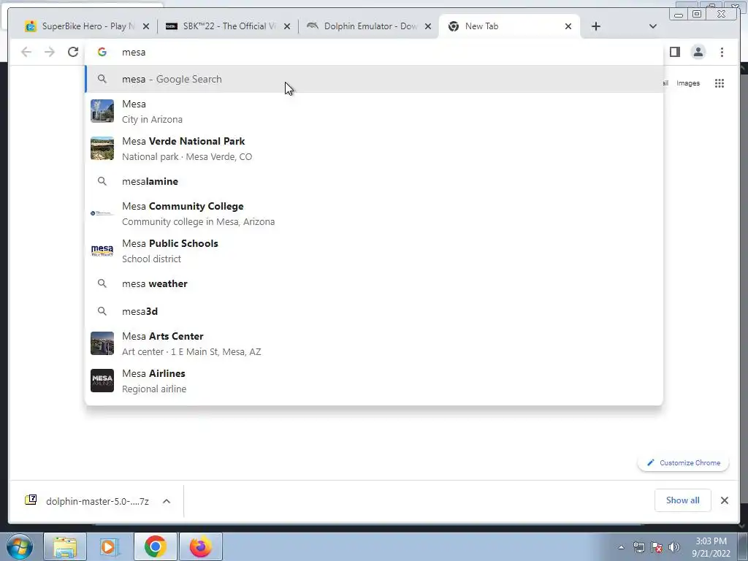
Task: Select Mesa Airlines suggestion
Action: coord(374,381)
